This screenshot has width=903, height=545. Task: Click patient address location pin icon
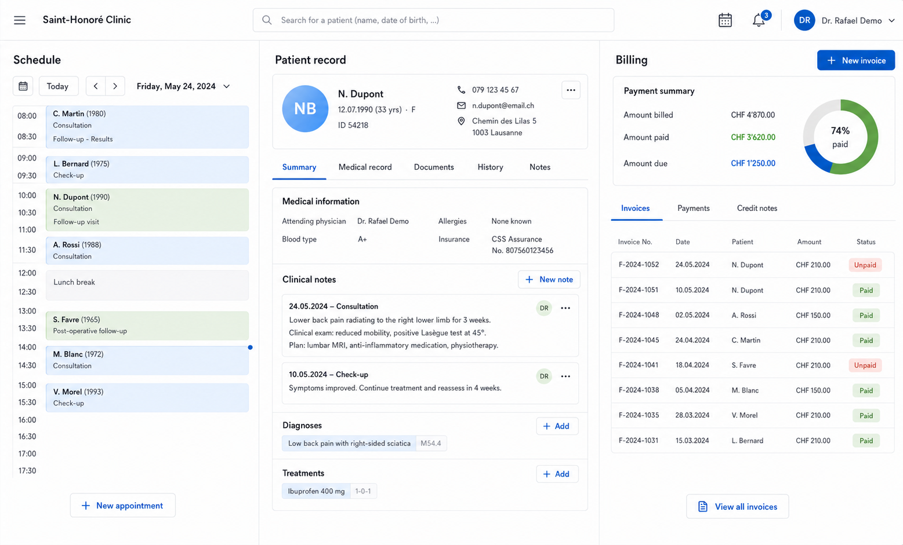pos(461,121)
